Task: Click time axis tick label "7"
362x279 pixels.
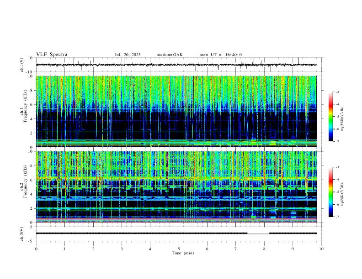Action: coord(236,249)
